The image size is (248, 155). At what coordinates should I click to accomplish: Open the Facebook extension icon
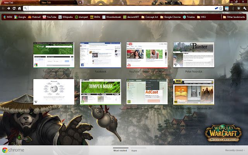pos(233,9)
